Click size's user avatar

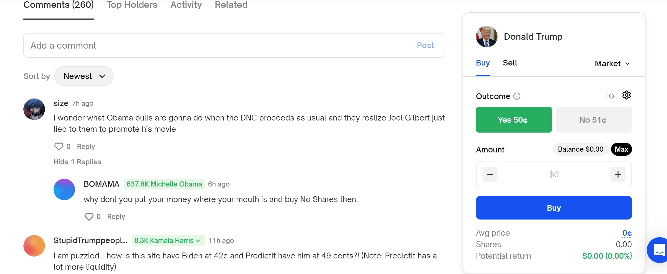click(x=34, y=109)
